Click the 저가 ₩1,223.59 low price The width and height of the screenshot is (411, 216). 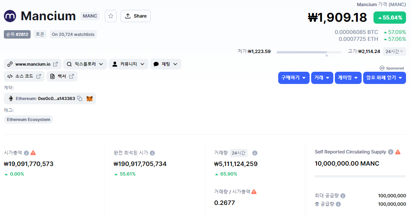pyautogui.click(x=254, y=52)
